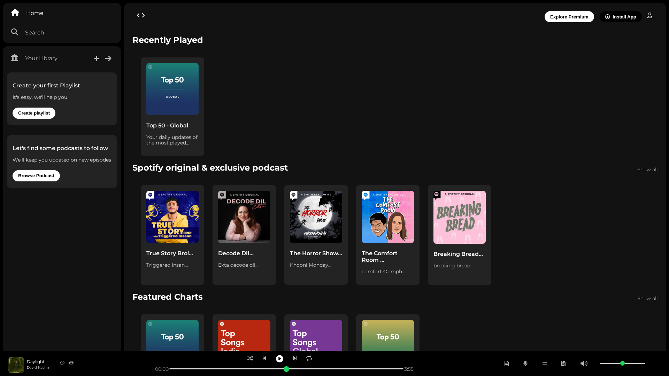This screenshot has height=376, width=669.
Task: Go to Home via the house icon
Action: tap(15, 13)
